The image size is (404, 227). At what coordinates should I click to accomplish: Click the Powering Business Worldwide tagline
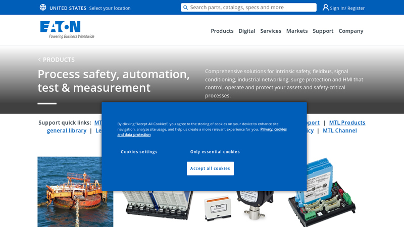coord(72,36)
